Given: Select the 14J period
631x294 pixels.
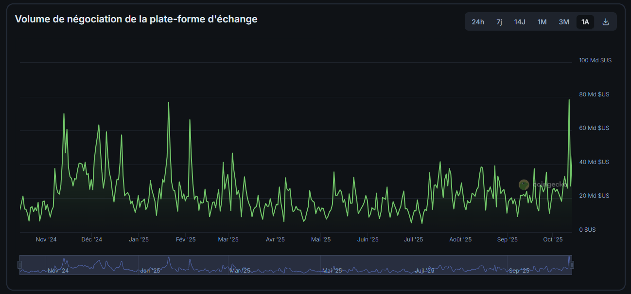Looking at the screenshot, I should point(519,21).
